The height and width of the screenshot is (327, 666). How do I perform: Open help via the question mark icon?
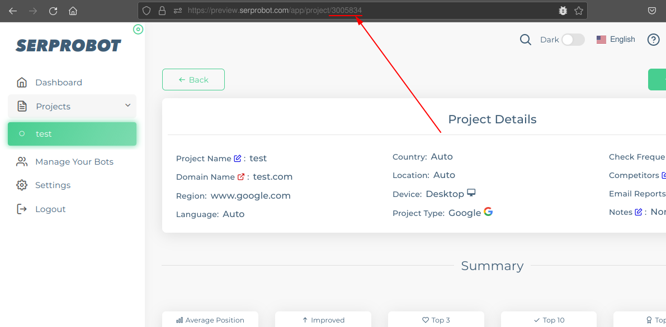click(x=653, y=40)
